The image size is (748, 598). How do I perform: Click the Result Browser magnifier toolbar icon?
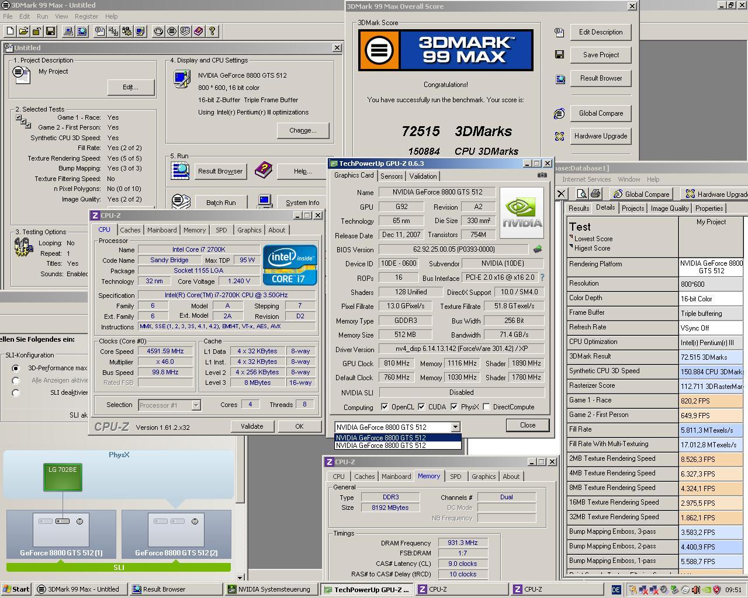coord(82,31)
